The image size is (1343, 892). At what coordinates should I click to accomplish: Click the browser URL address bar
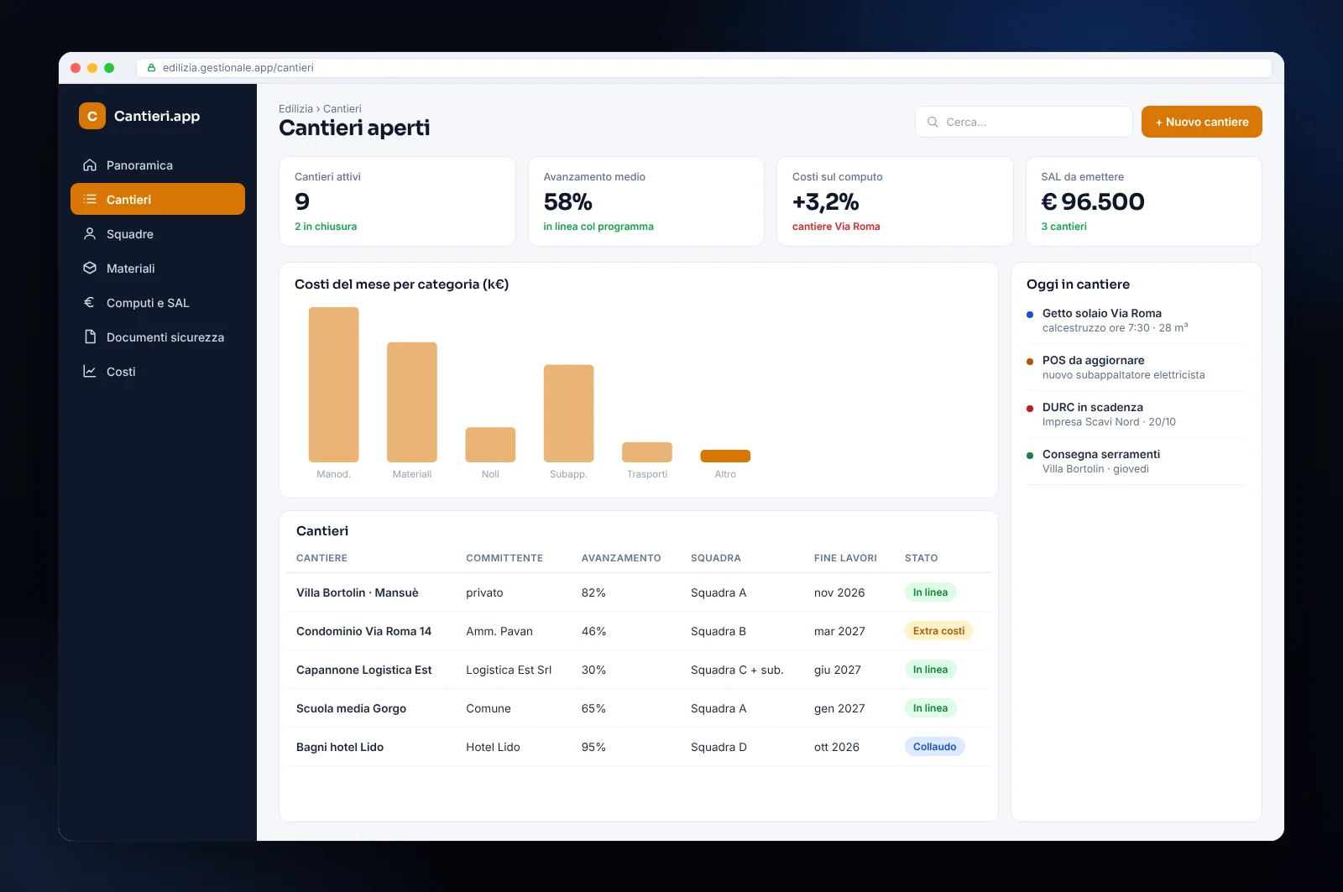[x=703, y=68]
